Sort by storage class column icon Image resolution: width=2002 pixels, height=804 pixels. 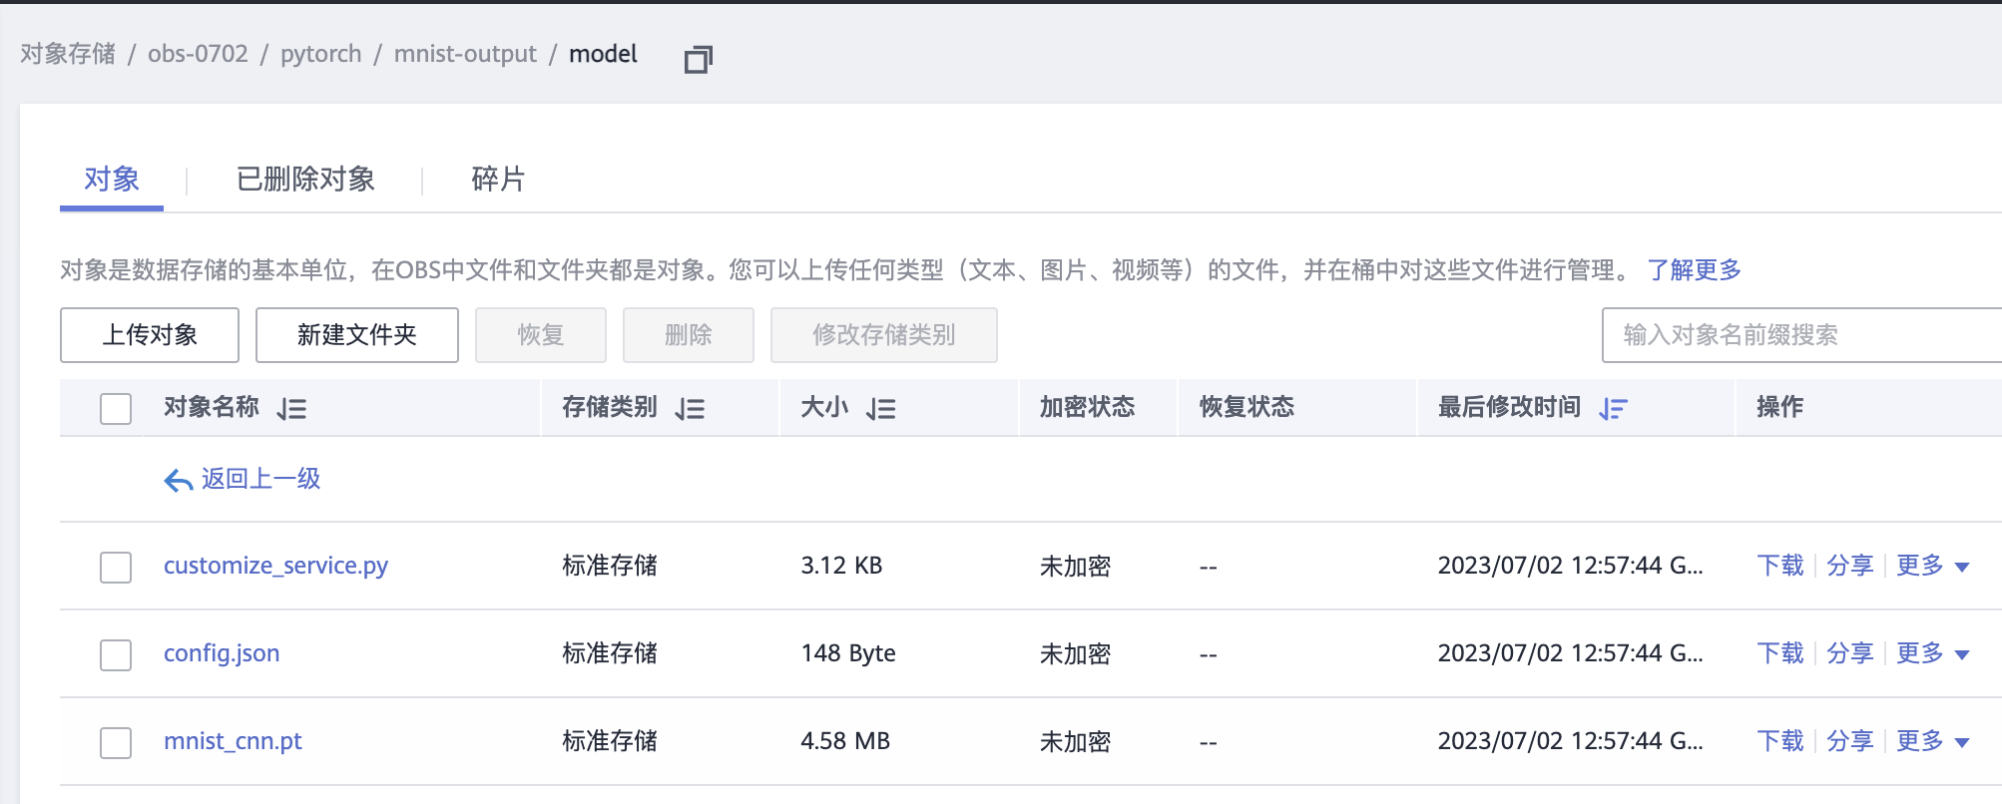(690, 408)
